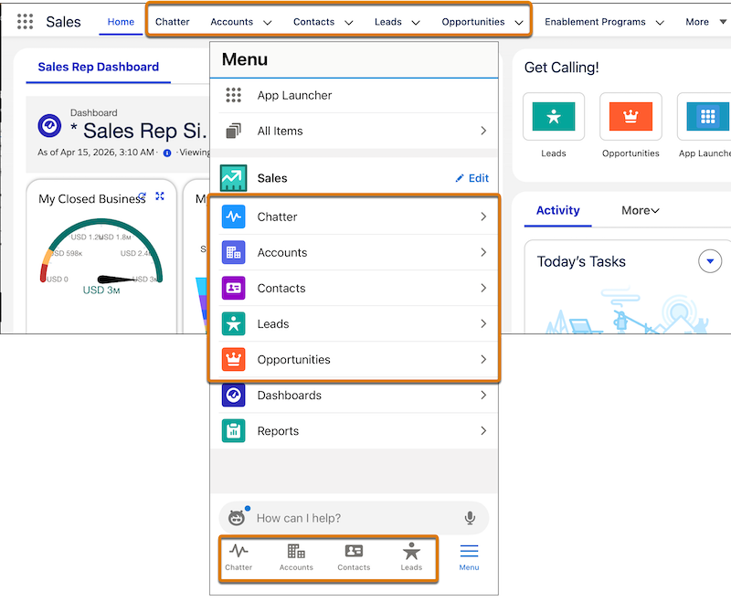731x602 pixels.
Task: Select the Home tab in navigation
Action: point(121,22)
